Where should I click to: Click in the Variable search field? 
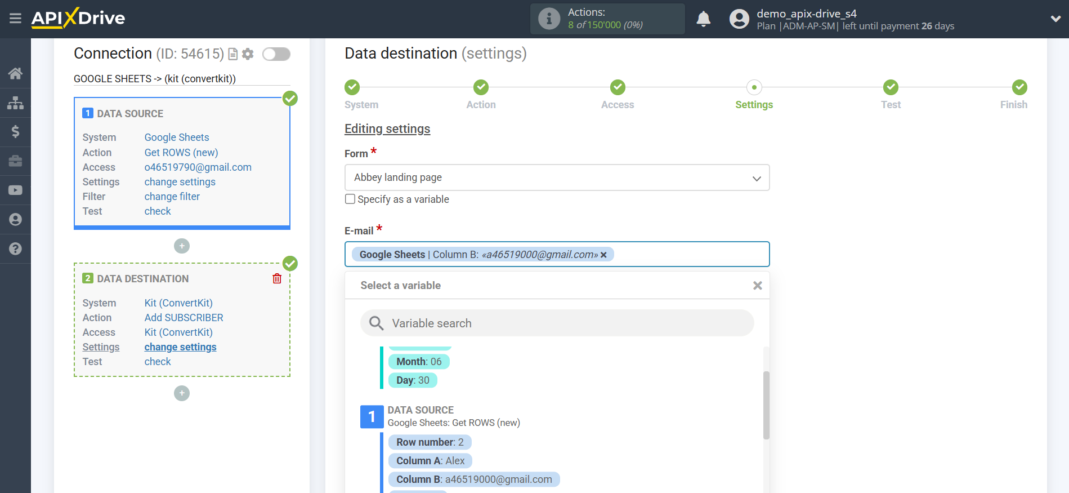click(557, 323)
